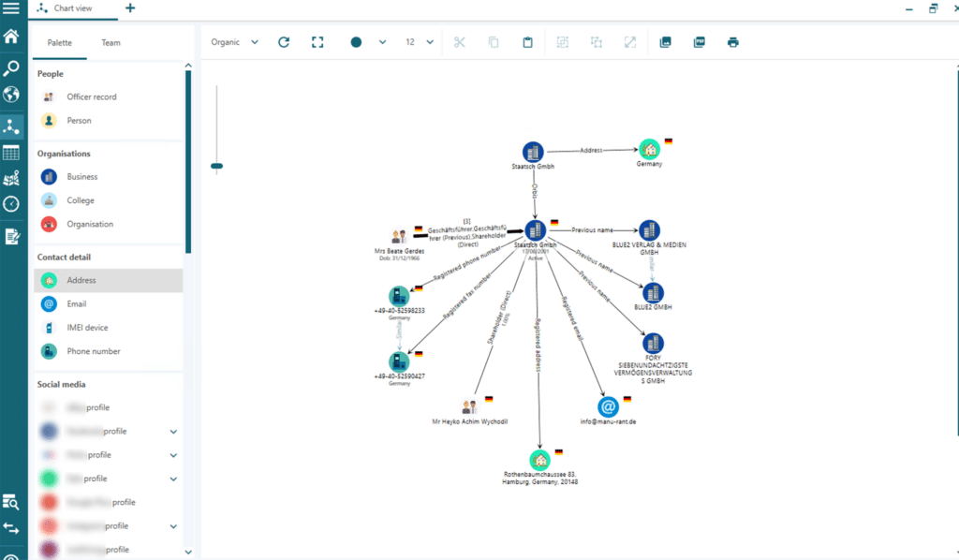Select the BLUE2 GMBH business node
The height and width of the screenshot is (560, 959).
click(x=653, y=293)
